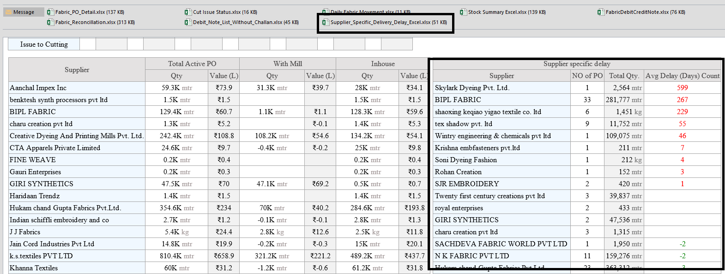Select Rohan Creation row
The height and width of the screenshot is (274, 725).
[x=501, y=172]
